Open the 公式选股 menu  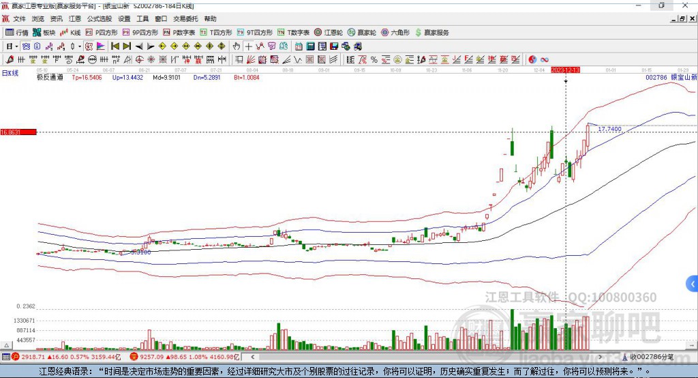(x=100, y=18)
